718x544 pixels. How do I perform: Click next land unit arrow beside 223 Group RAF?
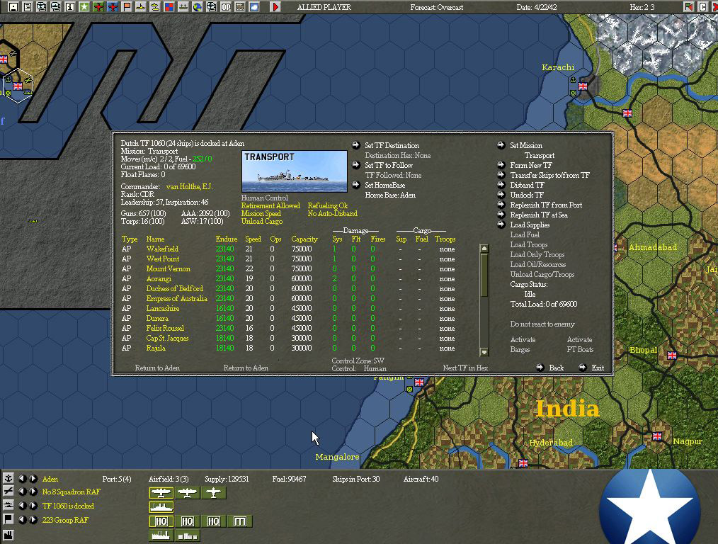(x=33, y=520)
